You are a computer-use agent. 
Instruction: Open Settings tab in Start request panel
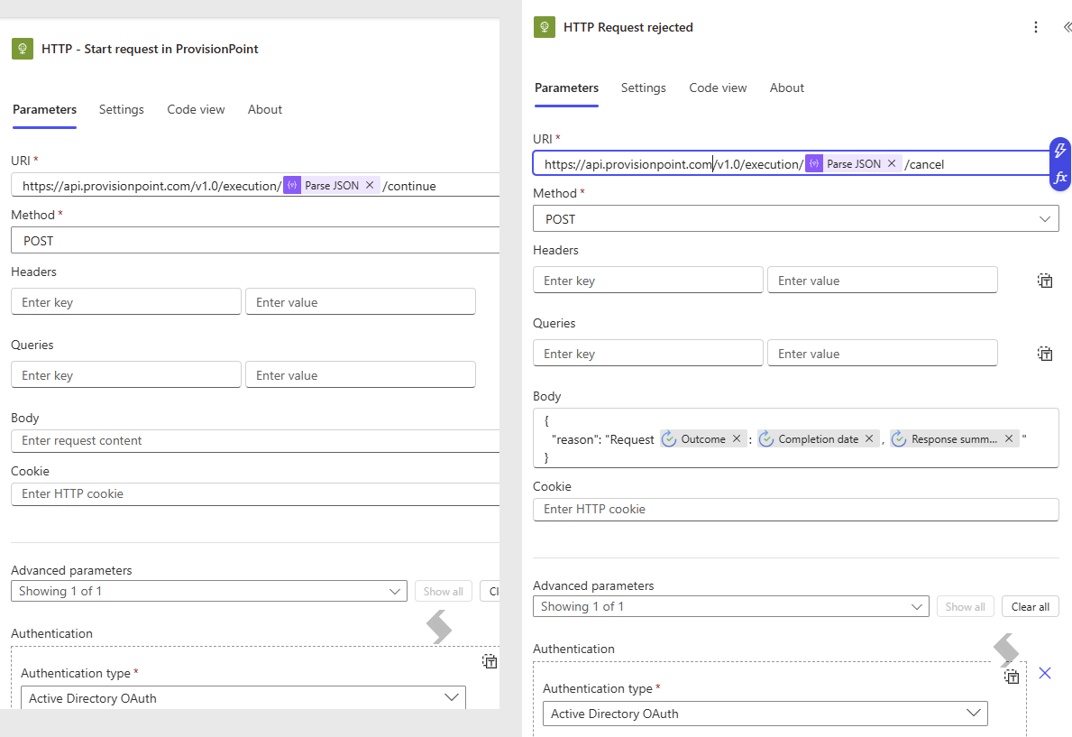pyautogui.click(x=121, y=109)
